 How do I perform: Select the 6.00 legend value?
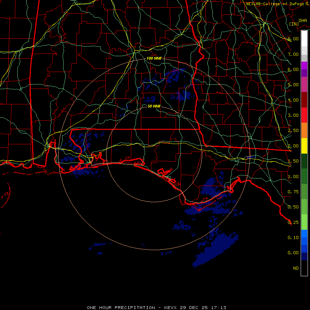pos(293,69)
